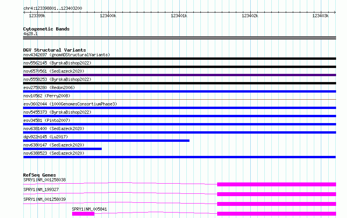The image size is (347, 218).
Task: Open nsv6570561 (Sedlazeck2020) label
Action: coord(54,71)
